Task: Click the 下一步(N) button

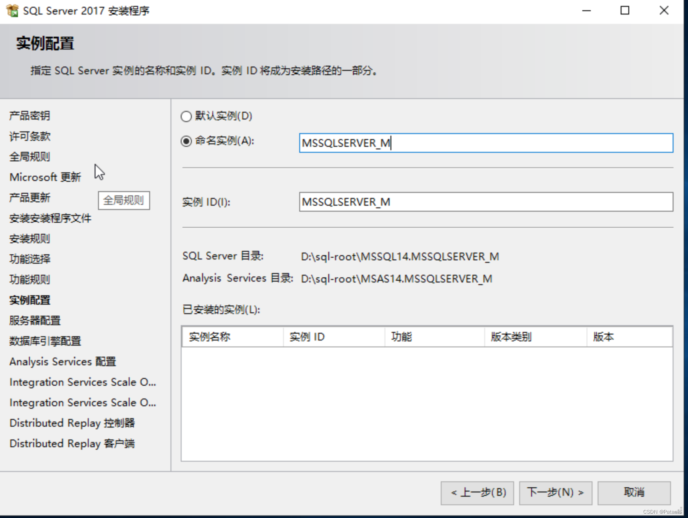Action: (555, 493)
